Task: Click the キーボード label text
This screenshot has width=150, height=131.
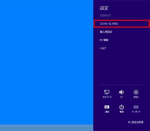Action: point(136,112)
